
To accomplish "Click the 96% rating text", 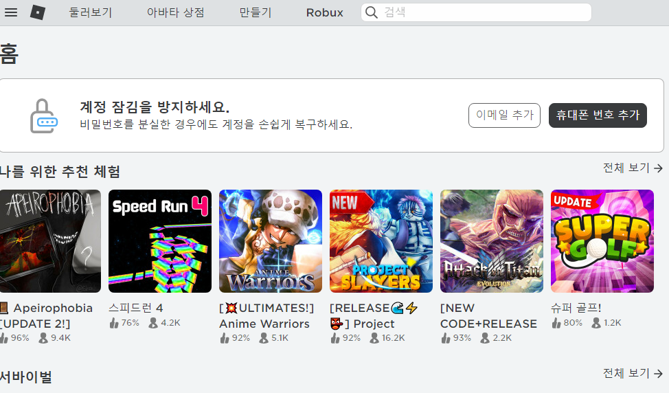I will (x=20, y=338).
